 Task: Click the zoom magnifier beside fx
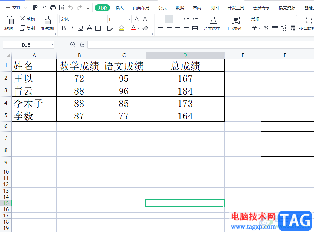(x=73, y=45)
